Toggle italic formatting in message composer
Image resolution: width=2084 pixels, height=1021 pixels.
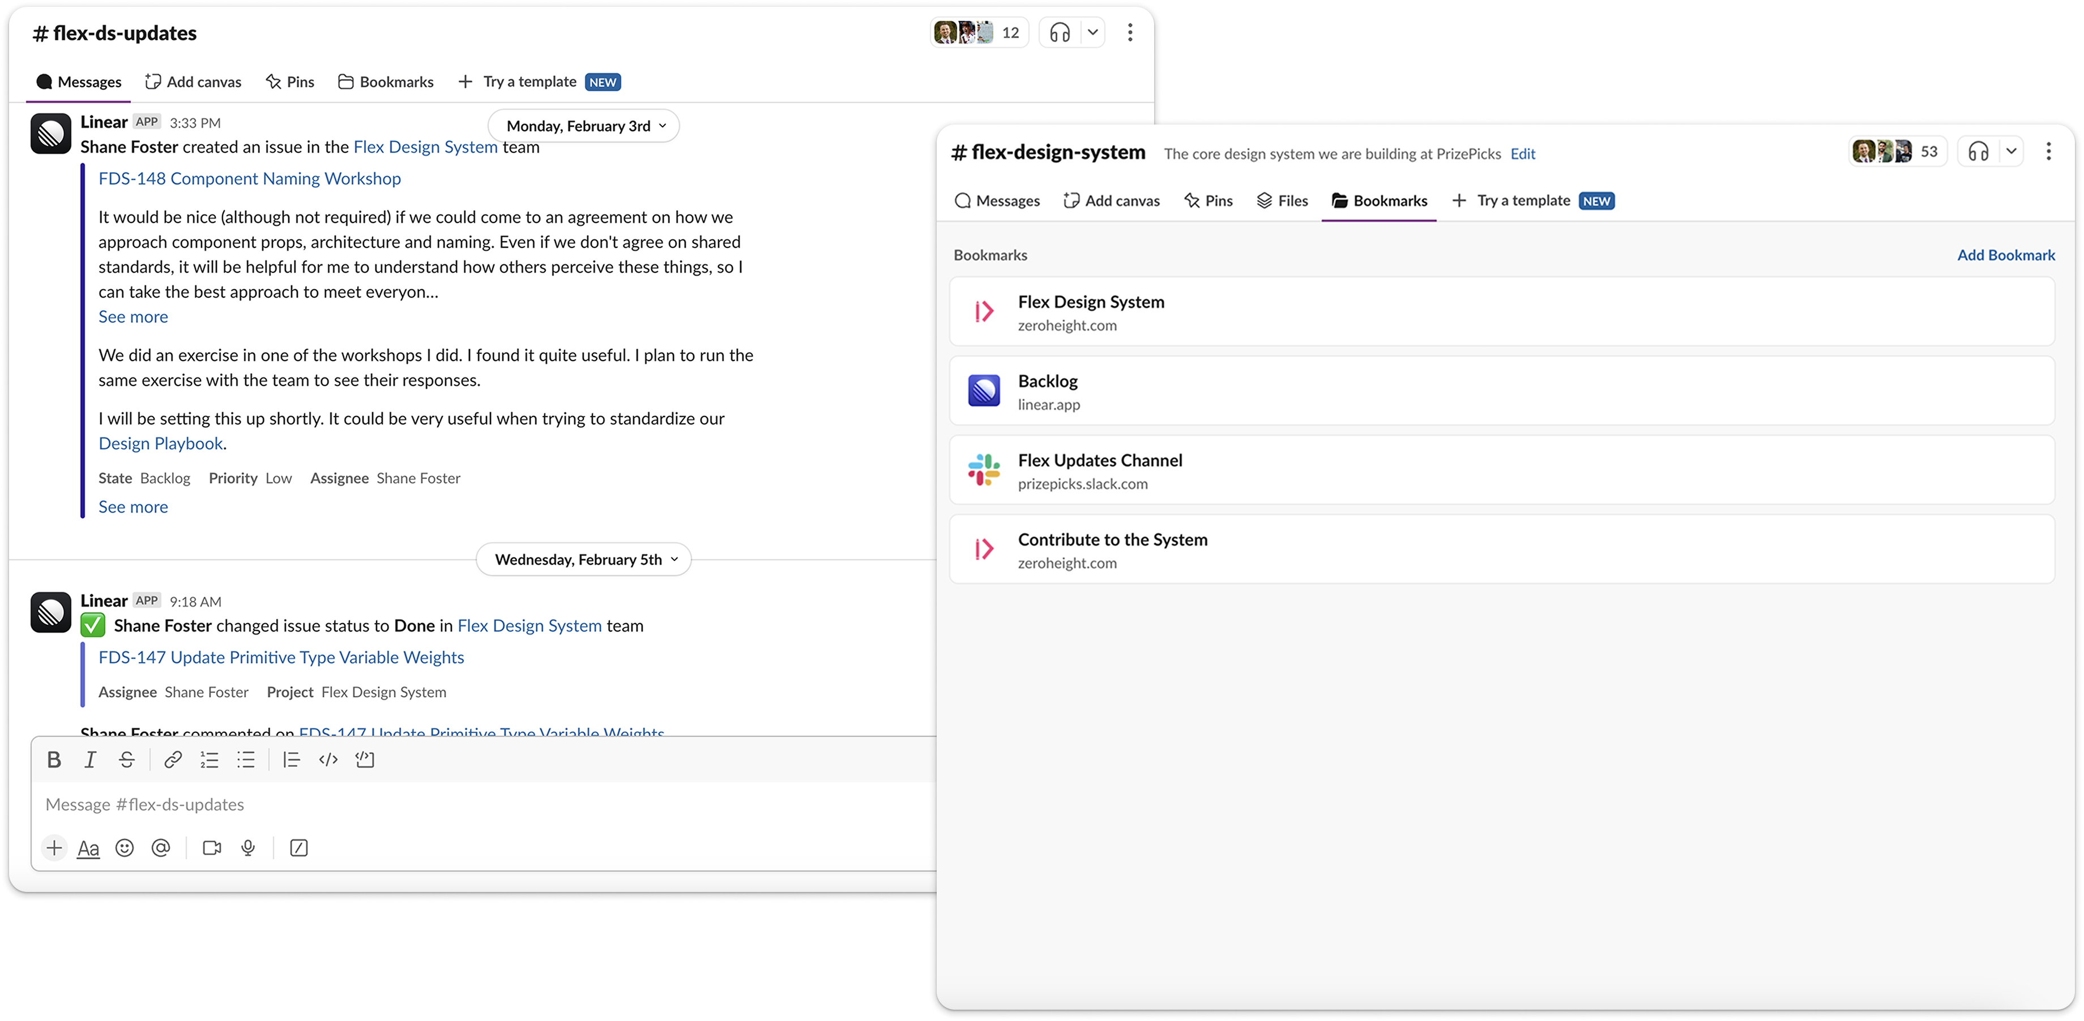[91, 759]
